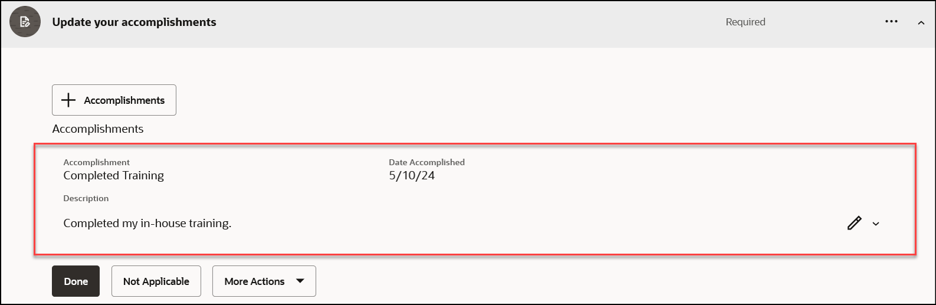The width and height of the screenshot is (936, 305).
Task: Click the Date Accomplished field label
Action: [x=427, y=162]
